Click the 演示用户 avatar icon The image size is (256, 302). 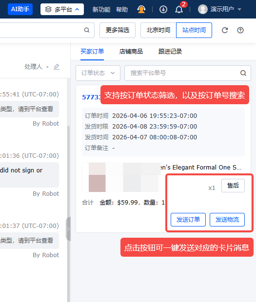203,9
